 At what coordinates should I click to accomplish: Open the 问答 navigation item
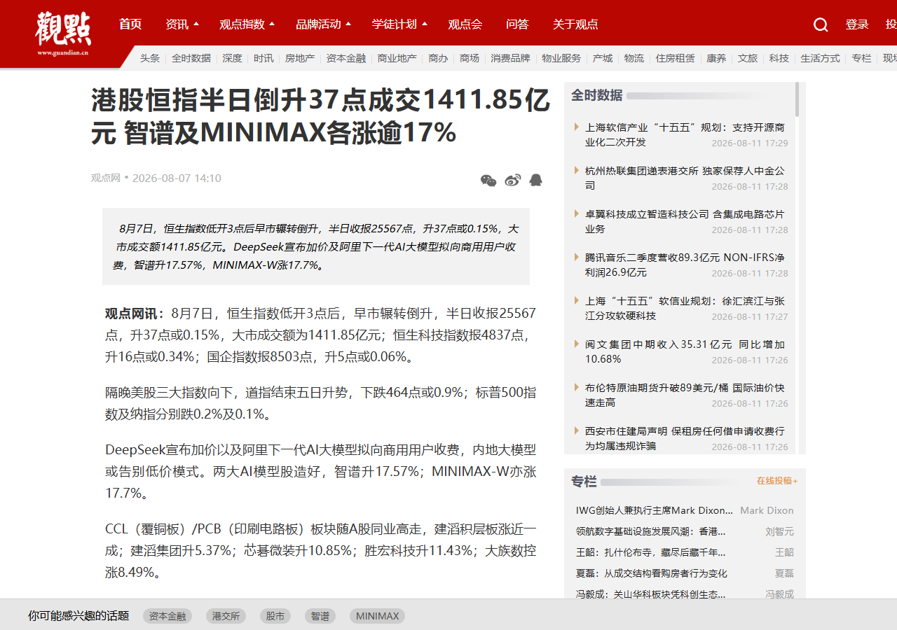pos(517,24)
